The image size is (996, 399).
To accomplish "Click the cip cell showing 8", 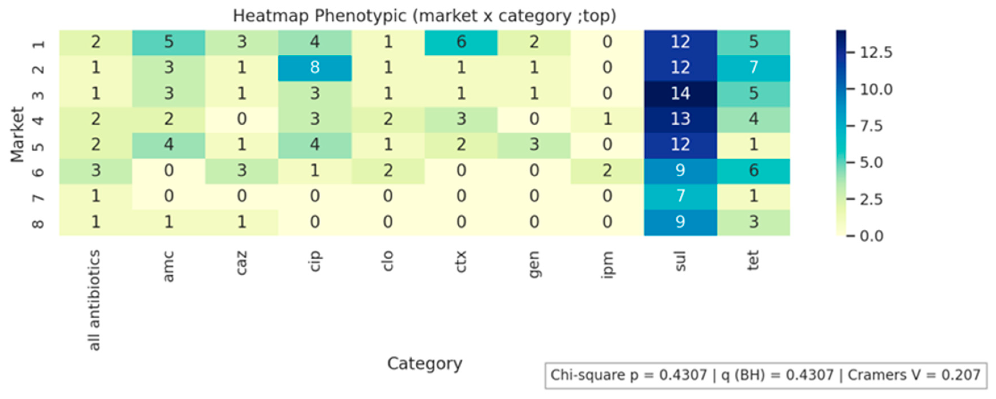I will pos(315,68).
